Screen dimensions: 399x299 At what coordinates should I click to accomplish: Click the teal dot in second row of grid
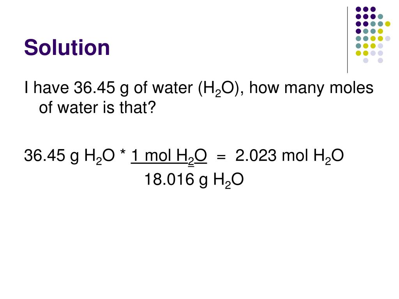380,17
